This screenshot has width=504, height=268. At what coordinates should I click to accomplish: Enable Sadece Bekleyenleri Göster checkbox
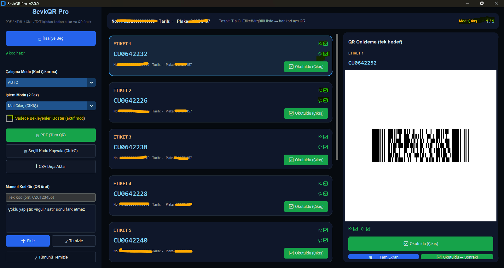(9, 118)
